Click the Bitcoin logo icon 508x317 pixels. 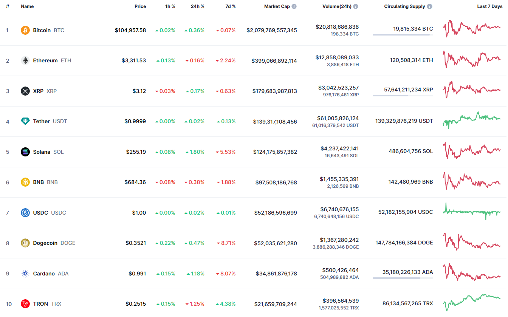pyautogui.click(x=25, y=30)
